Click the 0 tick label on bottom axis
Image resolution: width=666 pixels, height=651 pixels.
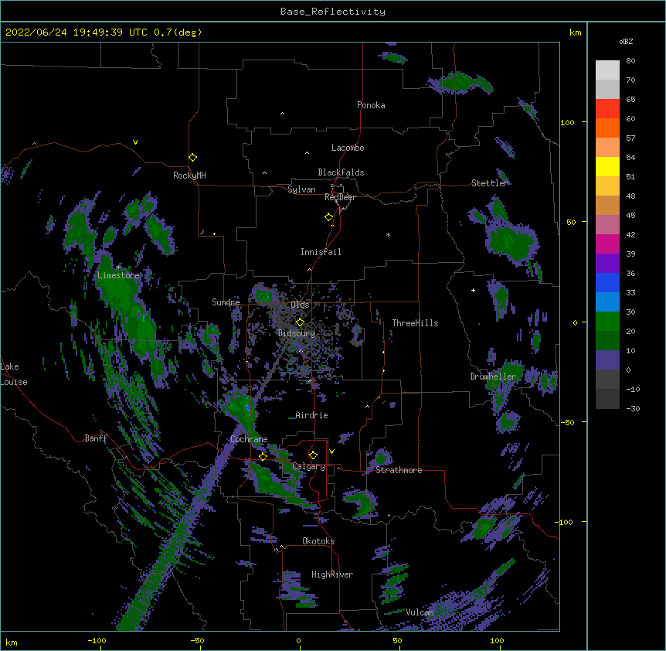[x=298, y=640]
